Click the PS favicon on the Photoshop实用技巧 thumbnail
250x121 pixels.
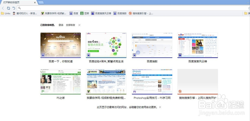tap(134, 91)
